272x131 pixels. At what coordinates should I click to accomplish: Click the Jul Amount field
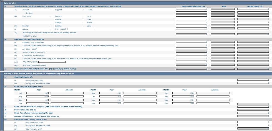tap(67, 93)
